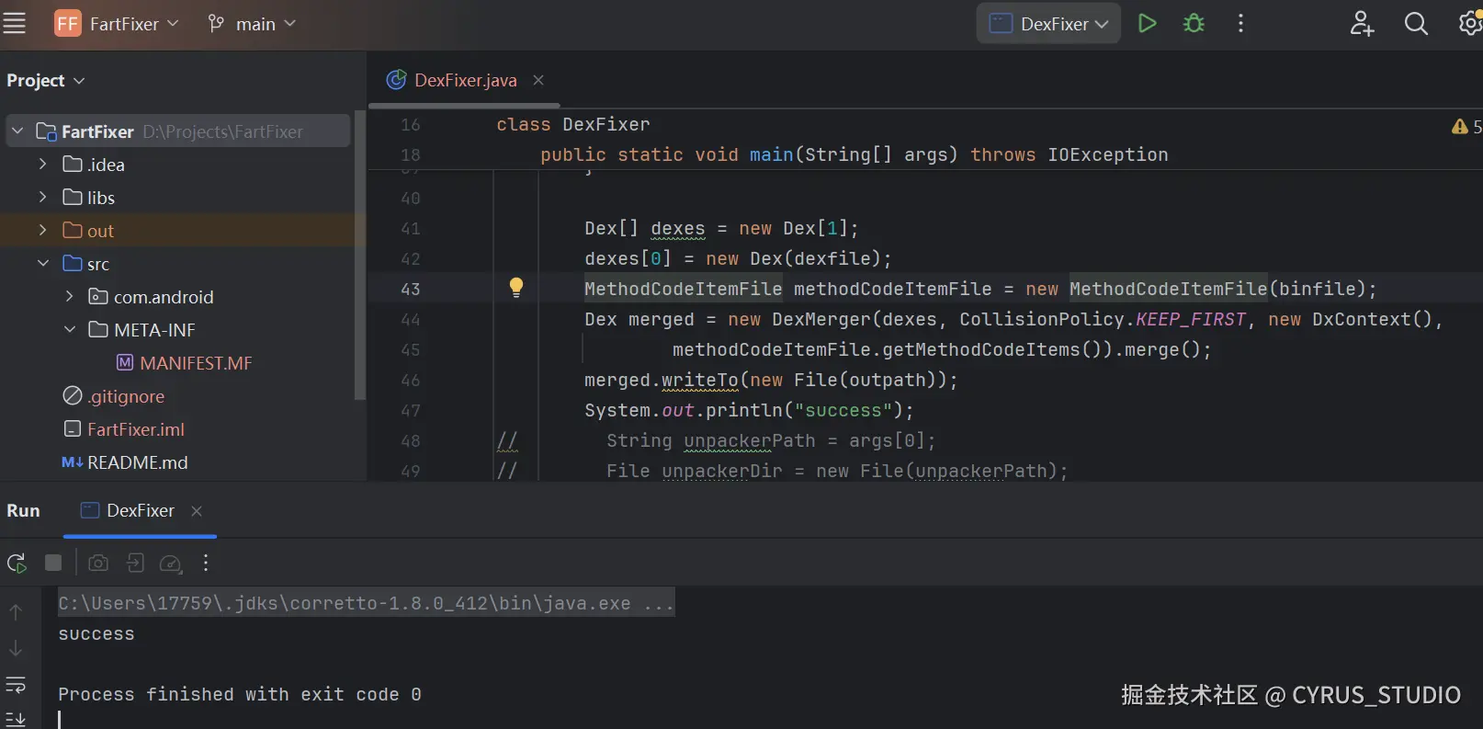Open the FartFixer project dropdown
The height and width of the screenshot is (729, 1483).
134,24
